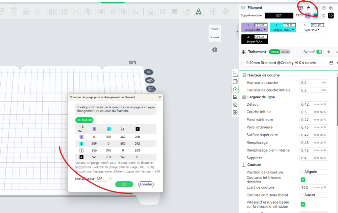Open the assembly puzzle view tool
This screenshot has height=213, width=338.
click(213, 11)
